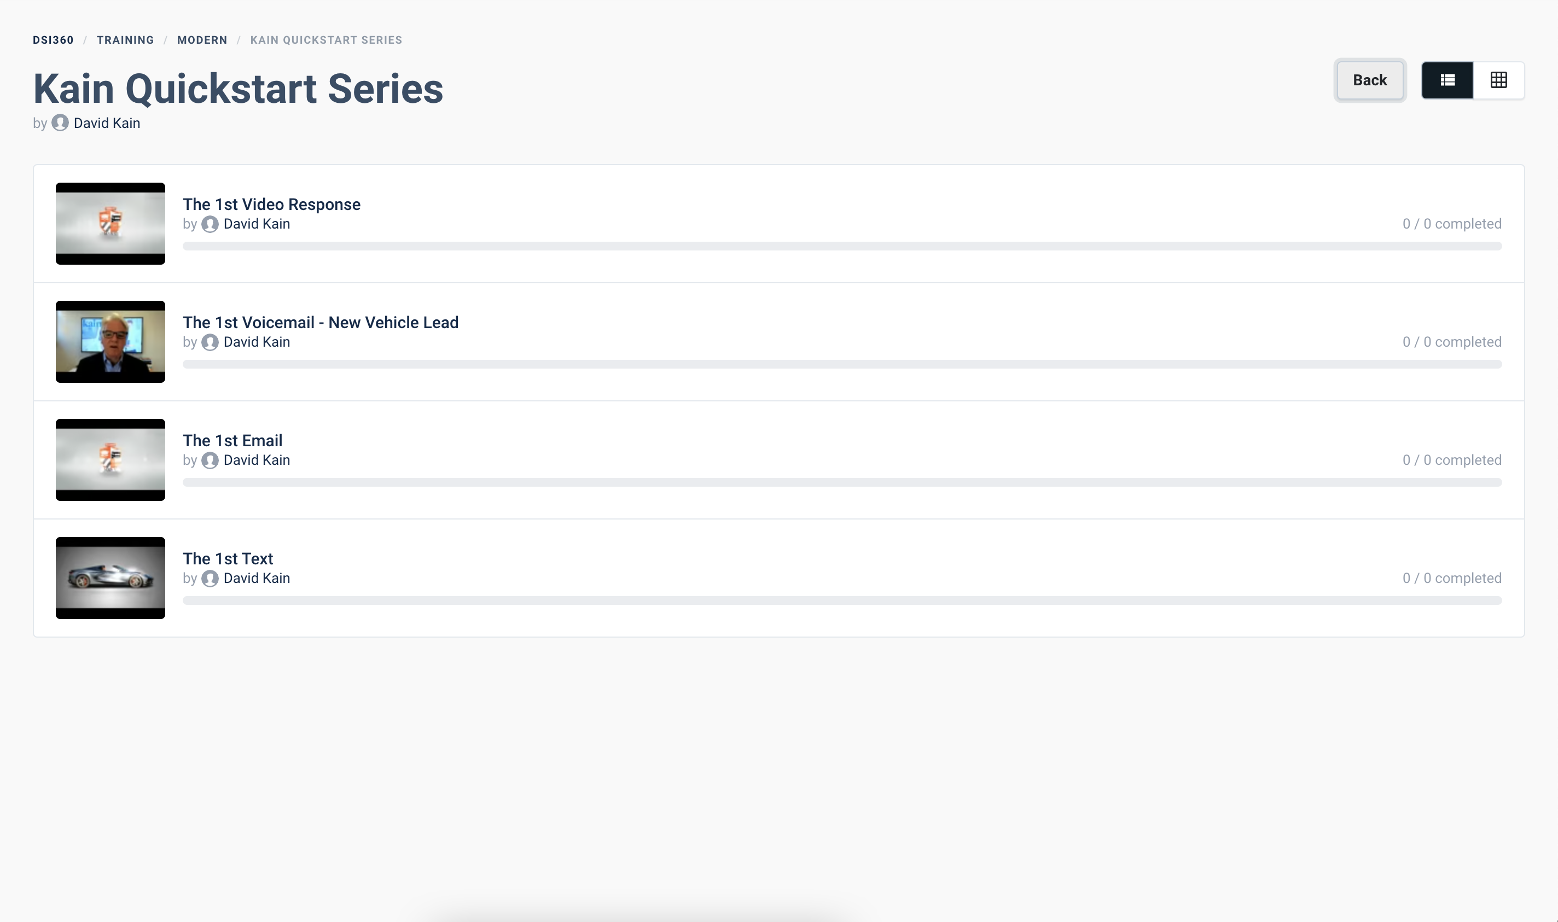The height and width of the screenshot is (922, 1558).
Task: Open DSI360 breadcrumb link
Action: pos(54,40)
